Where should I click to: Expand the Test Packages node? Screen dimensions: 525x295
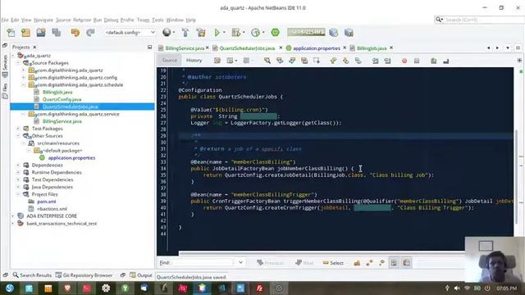tap(18, 129)
